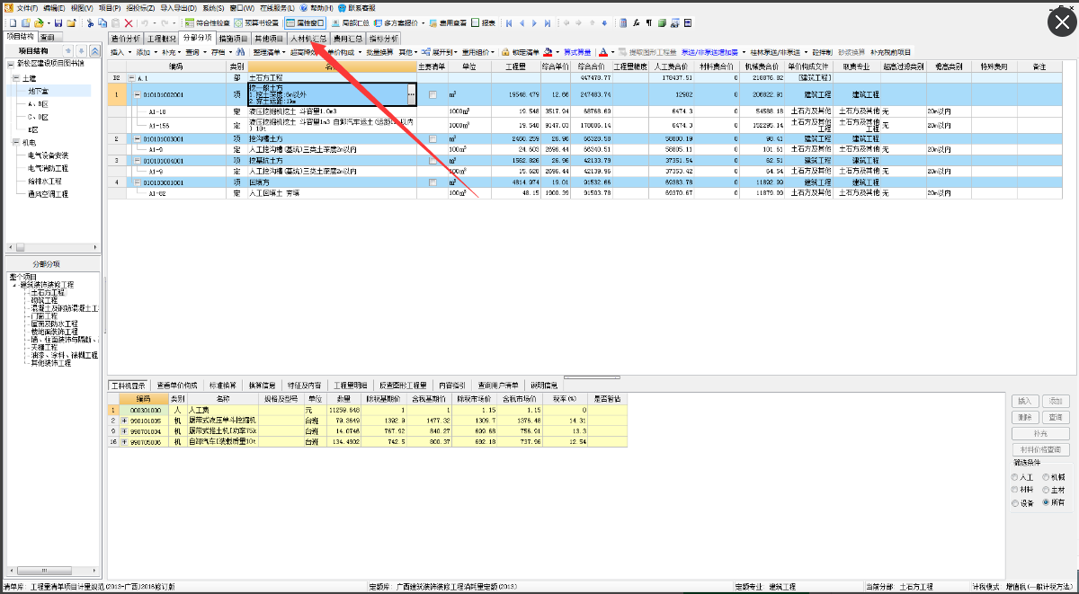
Task: Click the function formula fx icon
Action: pyautogui.click(x=636, y=22)
